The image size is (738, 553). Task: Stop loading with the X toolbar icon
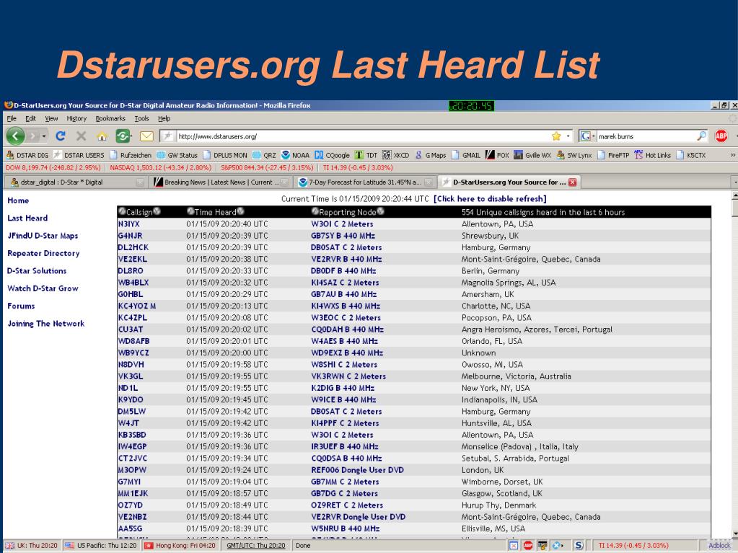click(81, 136)
